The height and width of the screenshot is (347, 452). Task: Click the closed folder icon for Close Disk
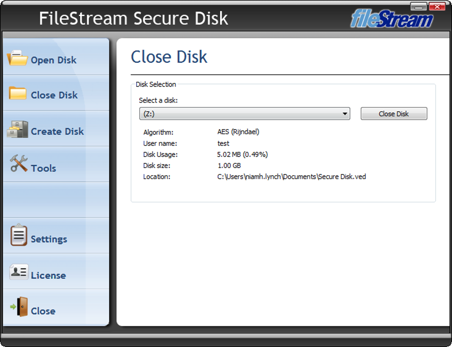pyautogui.click(x=18, y=93)
